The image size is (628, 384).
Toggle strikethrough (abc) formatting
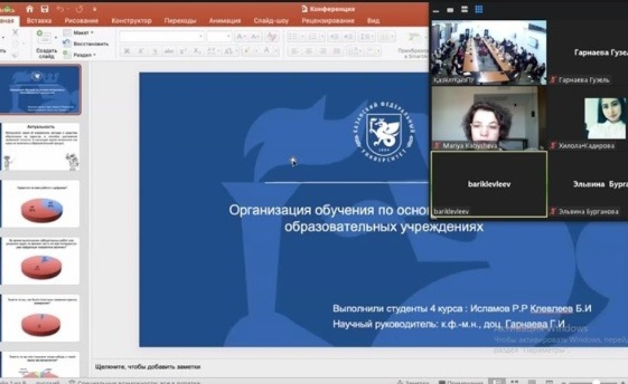(x=169, y=51)
